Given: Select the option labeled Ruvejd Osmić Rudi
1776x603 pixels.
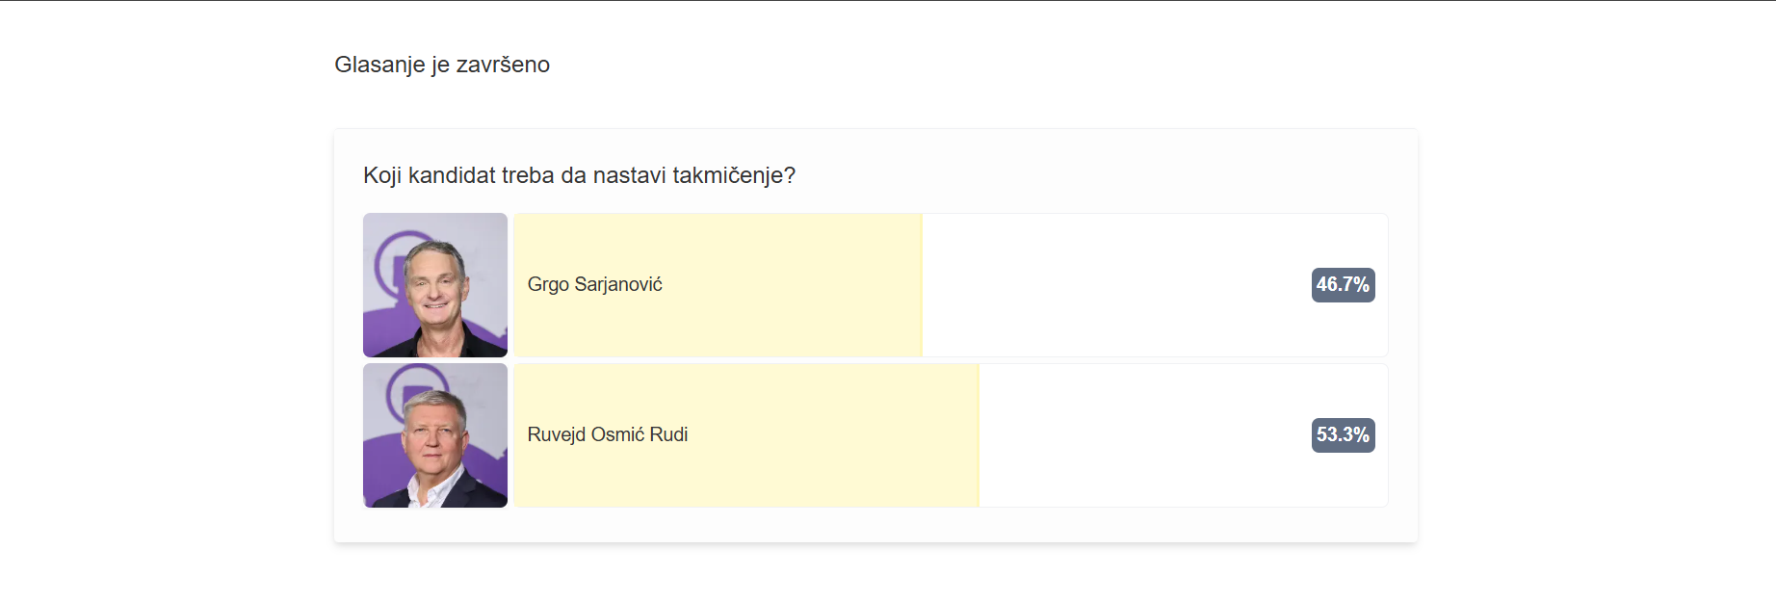Looking at the screenshot, I should coord(867,435).
